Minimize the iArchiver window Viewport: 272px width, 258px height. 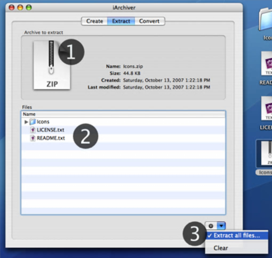20,8
